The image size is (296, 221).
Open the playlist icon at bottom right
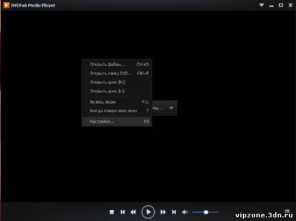click(x=287, y=211)
